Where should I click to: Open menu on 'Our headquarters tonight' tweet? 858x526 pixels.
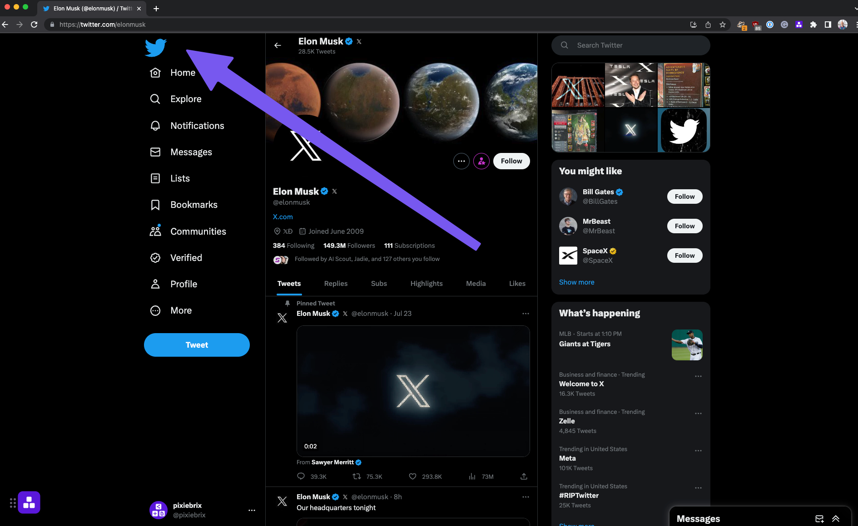[x=526, y=497]
